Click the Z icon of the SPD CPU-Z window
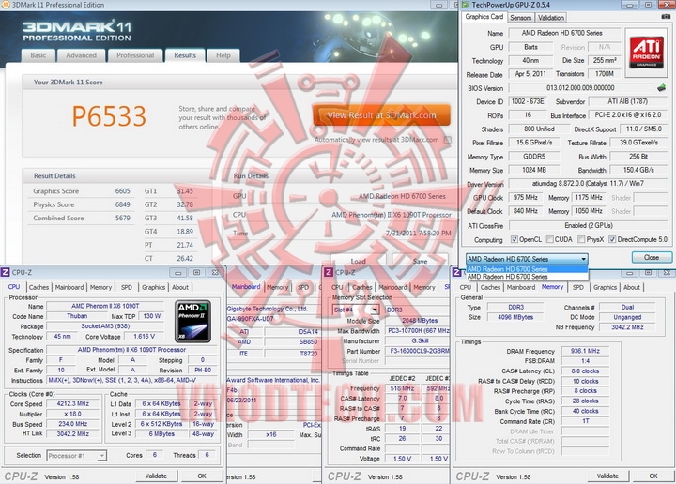This screenshot has height=484, width=676. pos(329,272)
